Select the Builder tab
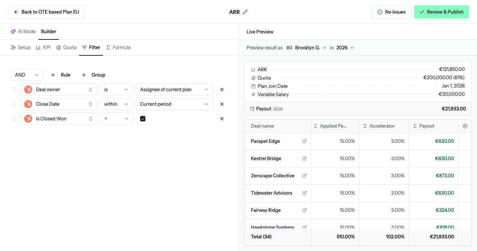477x251 pixels. [x=49, y=31]
